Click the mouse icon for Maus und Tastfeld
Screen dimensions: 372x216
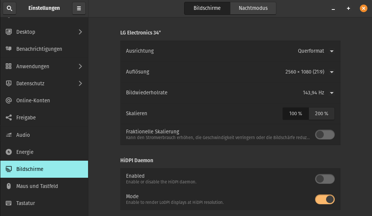pos(8,186)
